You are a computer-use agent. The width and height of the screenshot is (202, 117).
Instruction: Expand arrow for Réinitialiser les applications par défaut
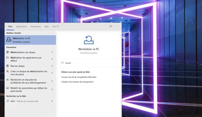52,59
